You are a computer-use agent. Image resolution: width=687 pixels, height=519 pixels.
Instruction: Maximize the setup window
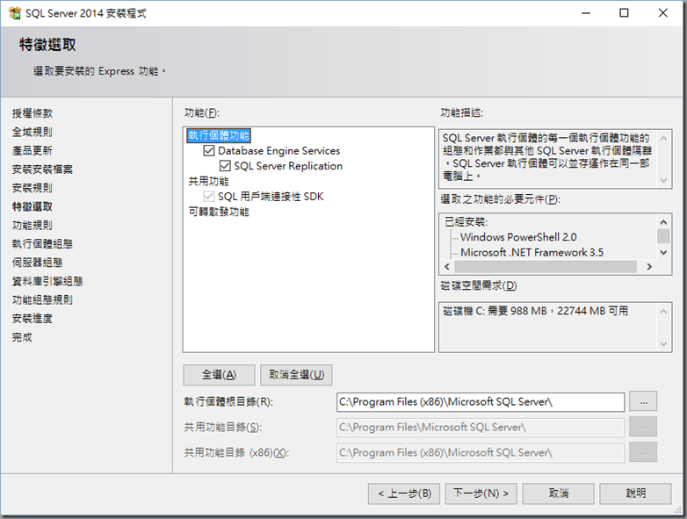tap(624, 13)
